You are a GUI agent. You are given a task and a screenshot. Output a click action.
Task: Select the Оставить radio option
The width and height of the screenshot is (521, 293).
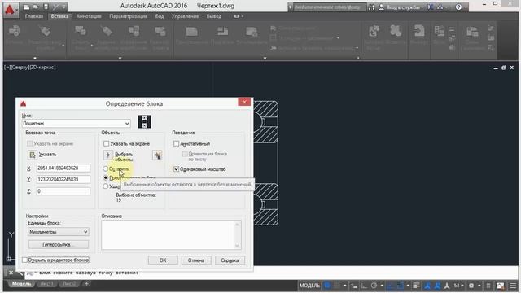[x=105, y=168]
